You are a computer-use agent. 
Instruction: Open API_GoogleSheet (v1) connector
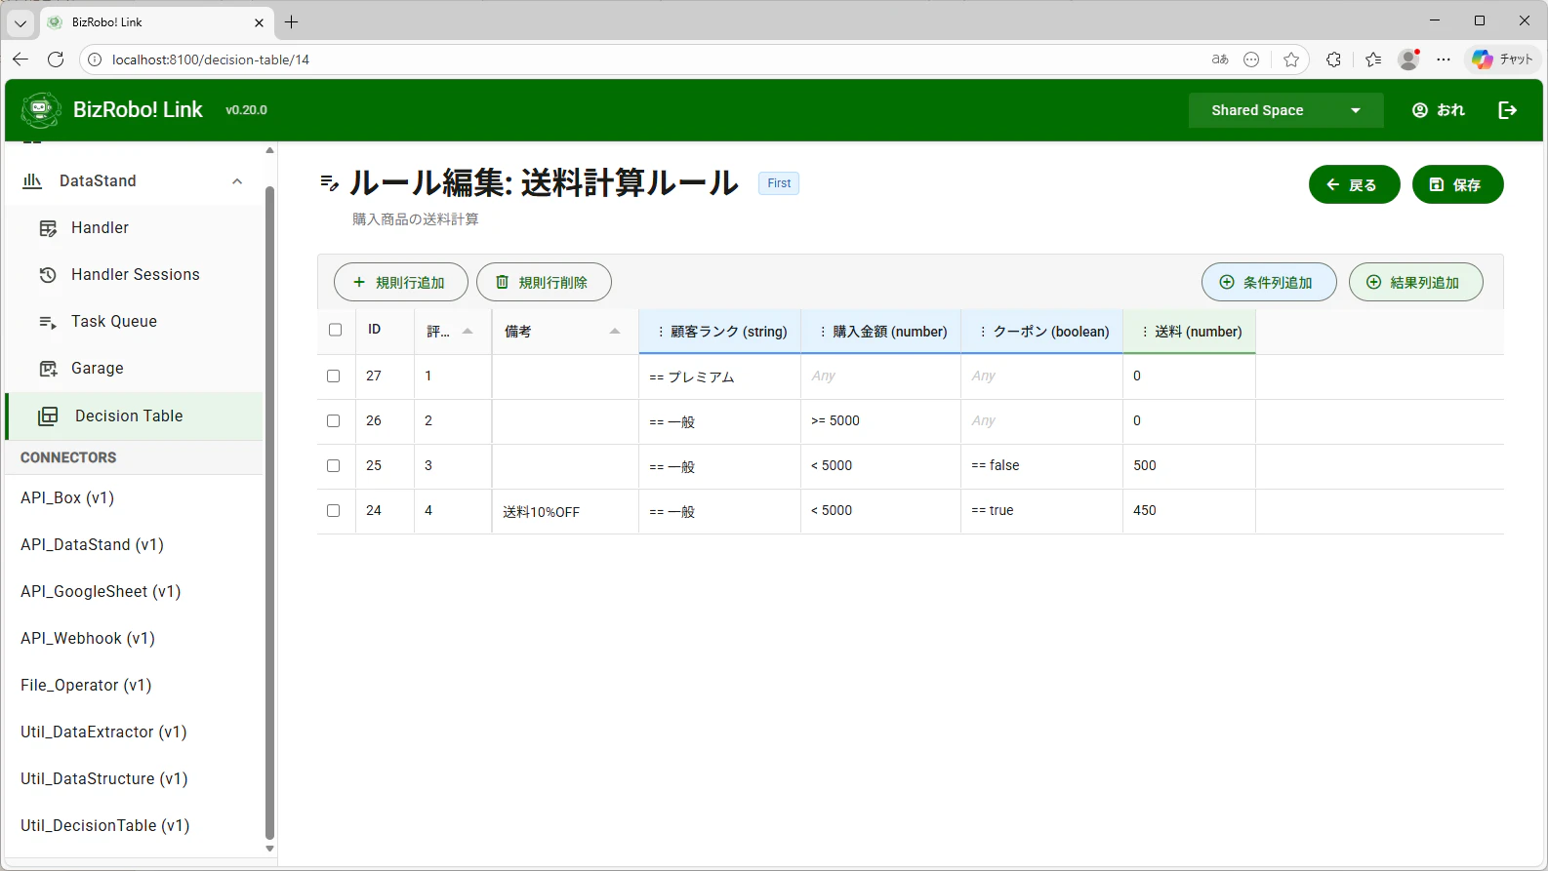pyautogui.click(x=135, y=592)
